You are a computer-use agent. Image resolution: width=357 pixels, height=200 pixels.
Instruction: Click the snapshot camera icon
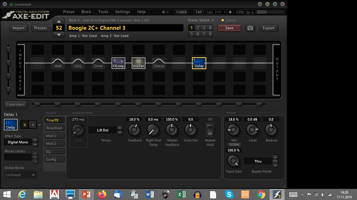point(250,28)
